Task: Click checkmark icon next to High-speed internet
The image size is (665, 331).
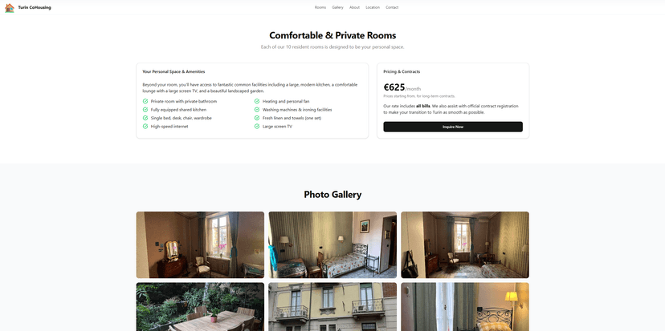Action: [x=145, y=126]
